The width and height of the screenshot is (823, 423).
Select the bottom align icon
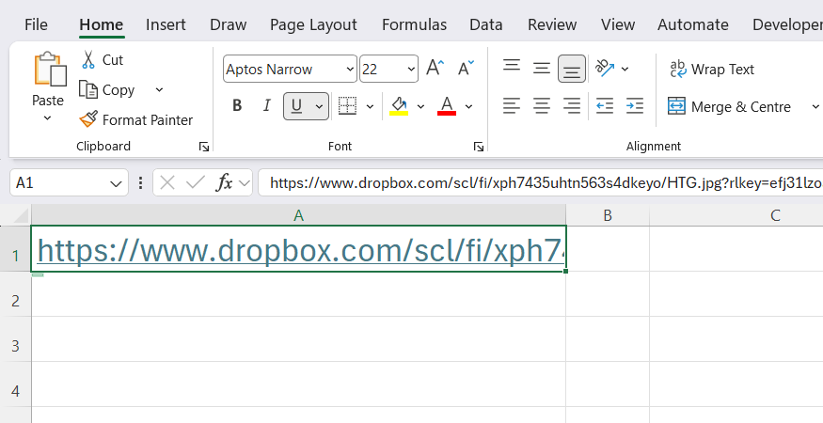tap(572, 69)
